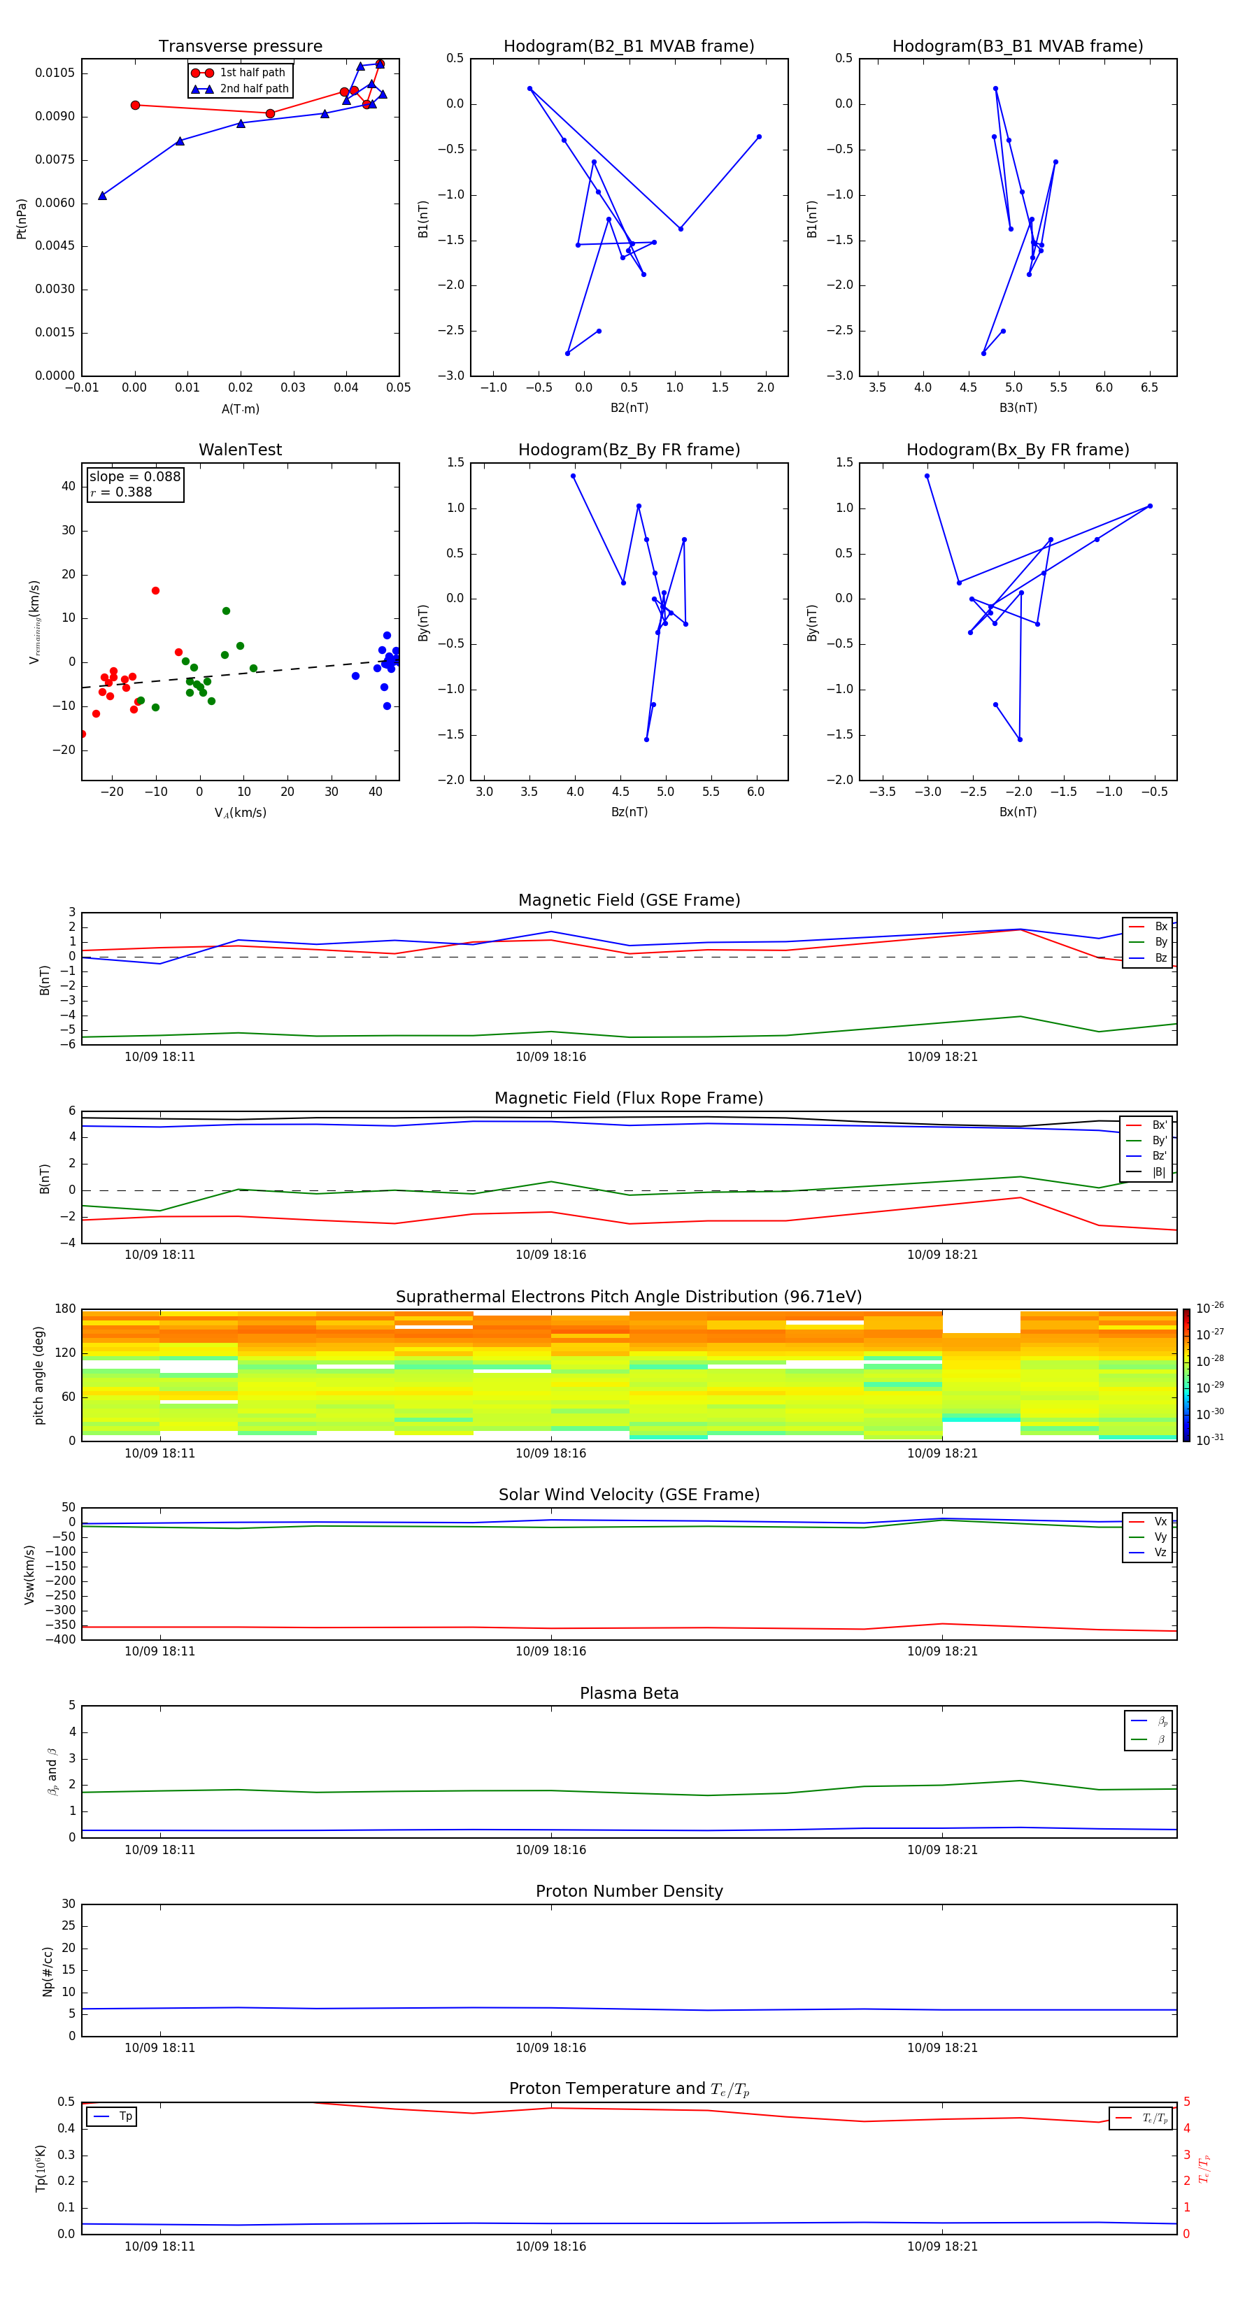
Task: Select the "1st half path" legend entry
Action: click(x=240, y=73)
